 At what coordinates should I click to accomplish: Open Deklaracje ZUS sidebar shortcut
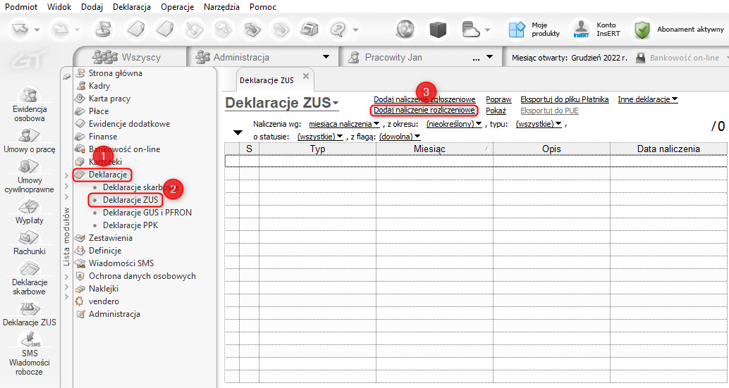pyautogui.click(x=30, y=314)
